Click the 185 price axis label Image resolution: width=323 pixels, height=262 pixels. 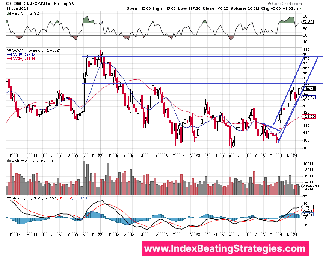coord(306,50)
